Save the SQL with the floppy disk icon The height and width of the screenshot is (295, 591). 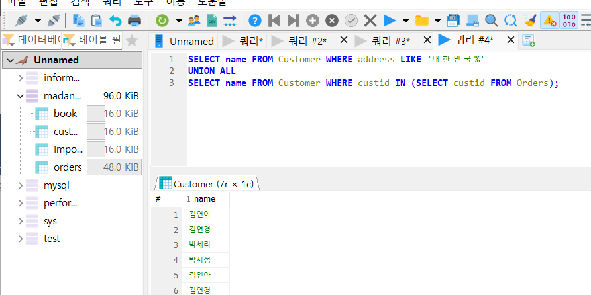click(453, 21)
